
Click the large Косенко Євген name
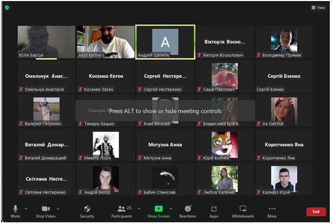(106, 76)
